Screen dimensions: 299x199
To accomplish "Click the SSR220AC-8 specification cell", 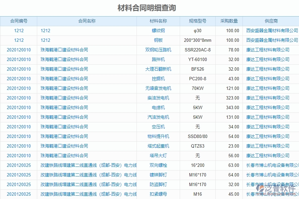I will (x=197, y=50).
